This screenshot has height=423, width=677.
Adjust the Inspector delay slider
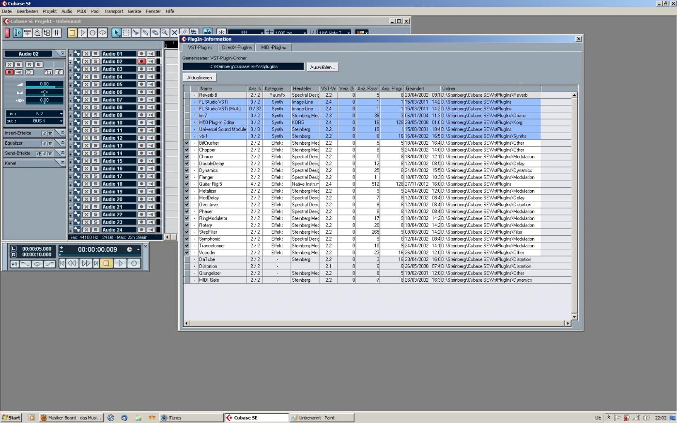pos(44,100)
